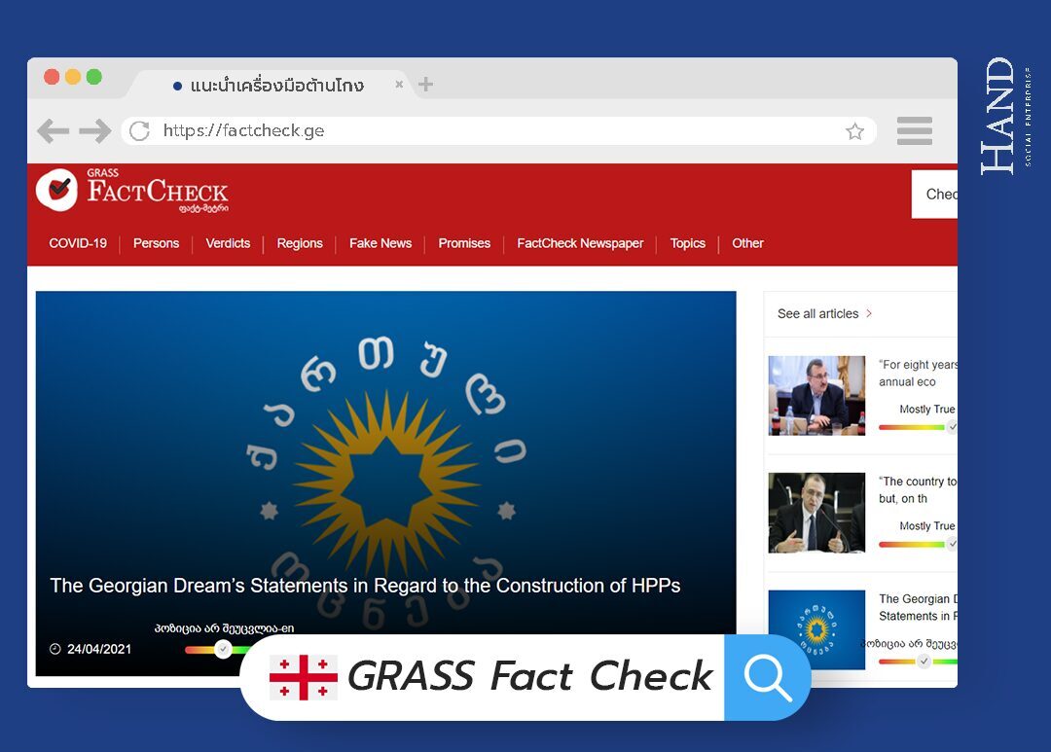Screen dimensions: 1051x752
Task: Click the blue magnifier search button
Action: pyautogui.click(x=767, y=678)
